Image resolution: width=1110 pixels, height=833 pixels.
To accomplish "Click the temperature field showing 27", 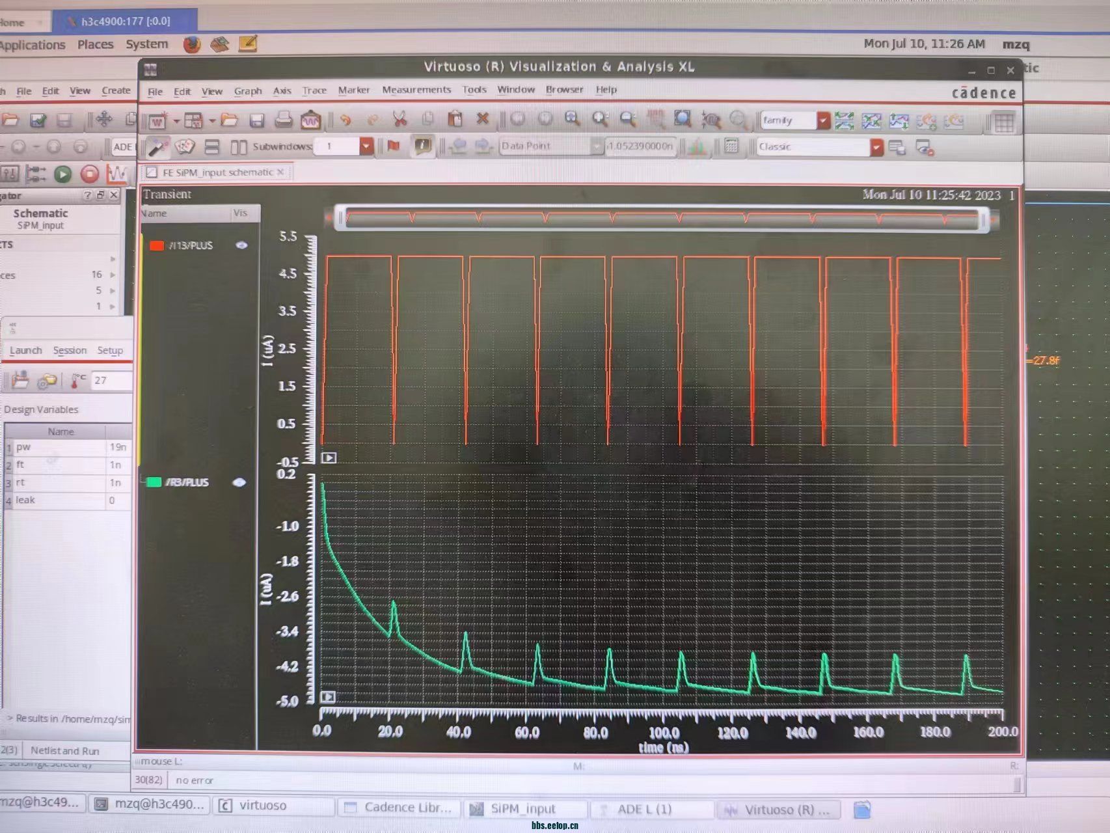I will point(112,380).
